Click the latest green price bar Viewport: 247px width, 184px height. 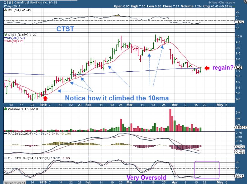(x=201, y=70)
